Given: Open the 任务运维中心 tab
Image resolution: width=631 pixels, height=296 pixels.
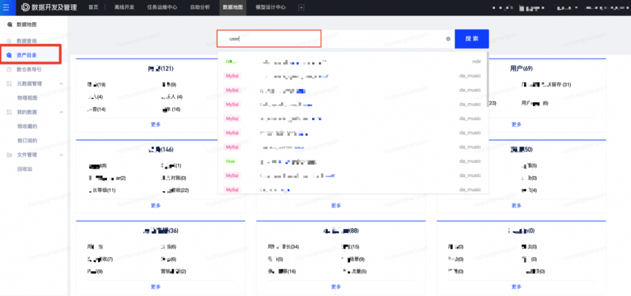Looking at the screenshot, I should pyautogui.click(x=162, y=8).
